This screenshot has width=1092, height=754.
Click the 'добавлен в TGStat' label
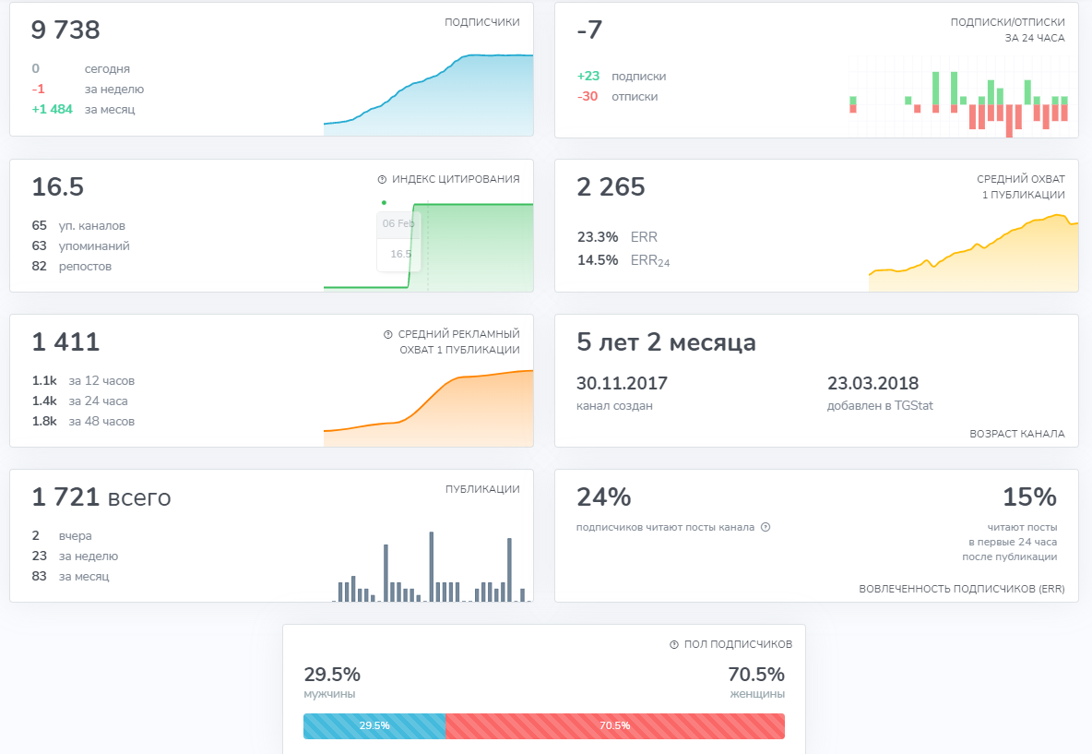(x=880, y=405)
